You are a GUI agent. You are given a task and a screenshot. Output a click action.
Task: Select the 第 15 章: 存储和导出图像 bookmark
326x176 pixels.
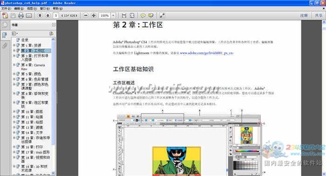tap(35, 140)
